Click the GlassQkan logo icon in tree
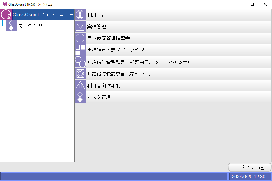Screen dimensions: 272x181 point(6,15)
